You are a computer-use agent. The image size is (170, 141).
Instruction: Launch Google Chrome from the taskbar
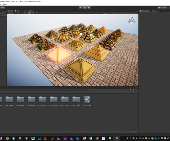pyautogui.click(x=7, y=138)
